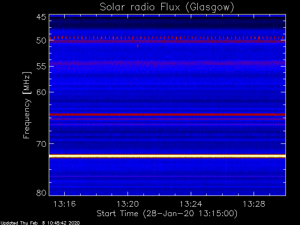Click the 60 frequency tick label
Viewport: 300px width, 225px height.
tap(41, 92)
